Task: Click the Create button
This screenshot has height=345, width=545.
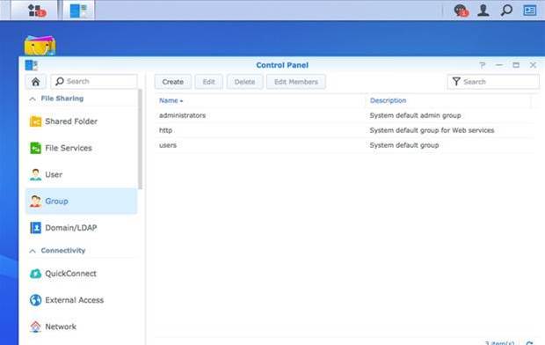Action: coord(173,82)
